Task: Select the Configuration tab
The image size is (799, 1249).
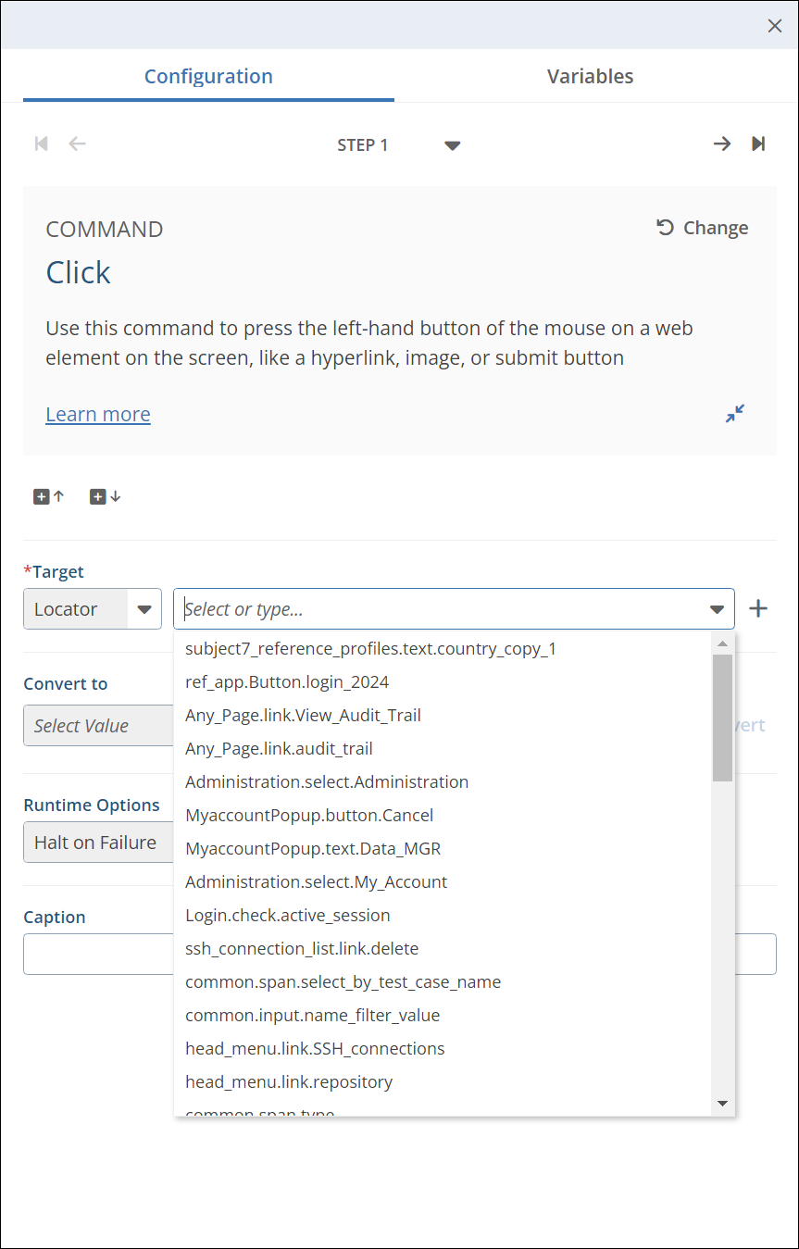Action: [x=208, y=76]
